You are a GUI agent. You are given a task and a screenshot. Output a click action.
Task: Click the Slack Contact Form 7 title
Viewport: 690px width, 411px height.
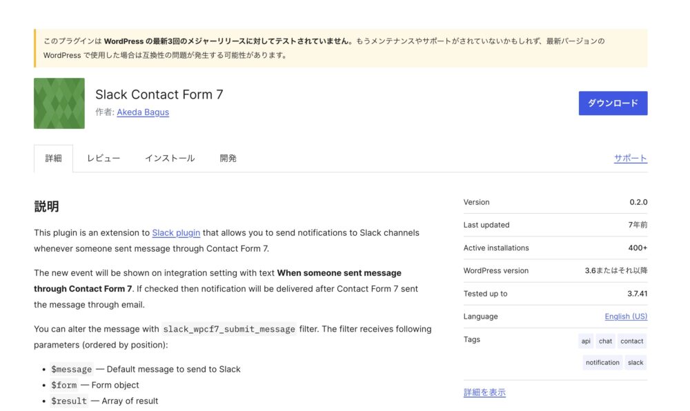159,94
